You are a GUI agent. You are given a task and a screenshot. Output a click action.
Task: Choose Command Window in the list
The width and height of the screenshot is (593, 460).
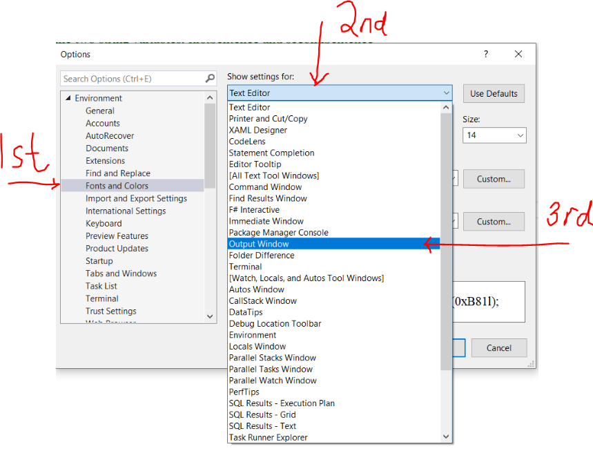[334, 187]
